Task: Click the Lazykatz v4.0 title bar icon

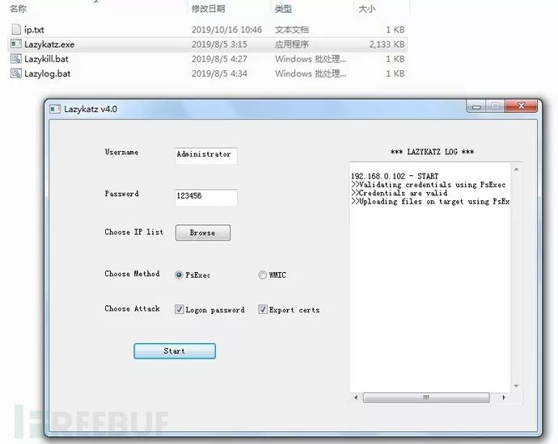Action: click(x=55, y=109)
